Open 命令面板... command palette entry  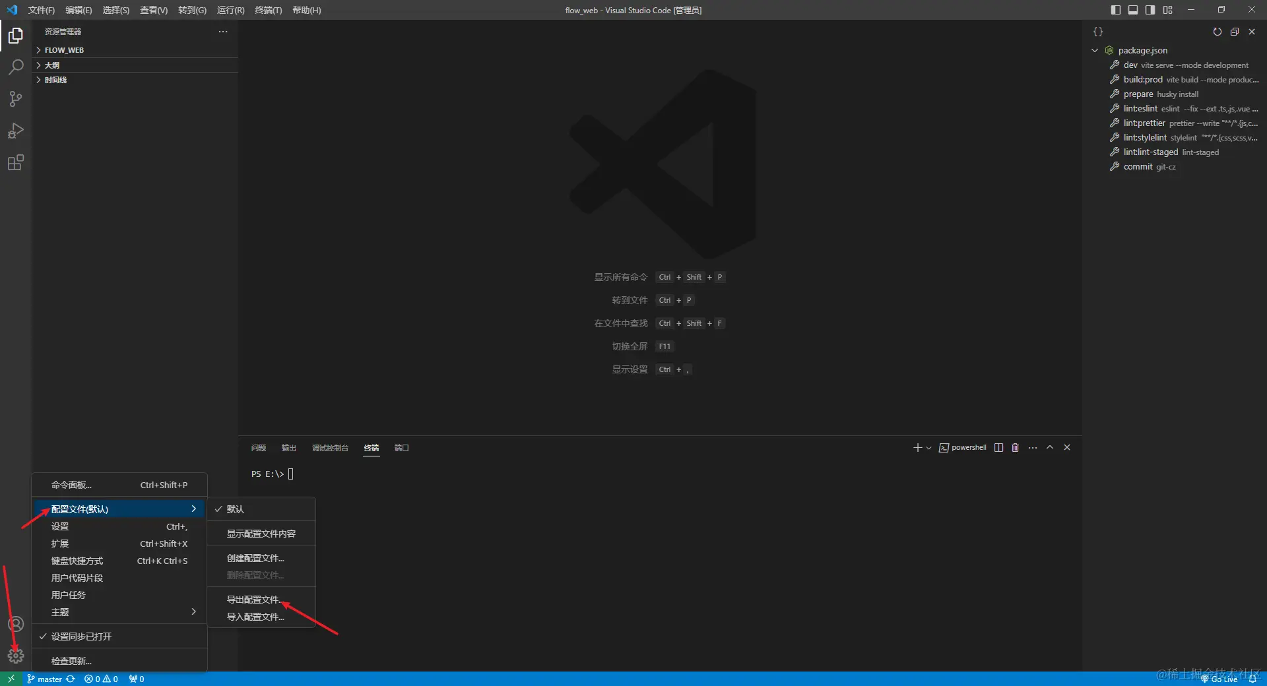coord(119,485)
